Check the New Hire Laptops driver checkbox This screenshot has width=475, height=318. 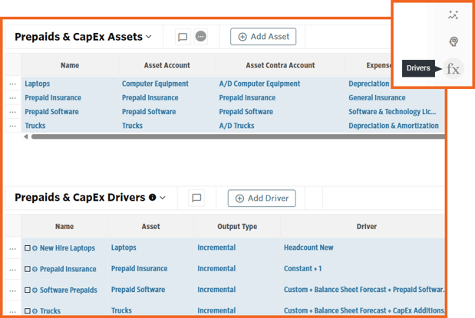[x=28, y=248]
